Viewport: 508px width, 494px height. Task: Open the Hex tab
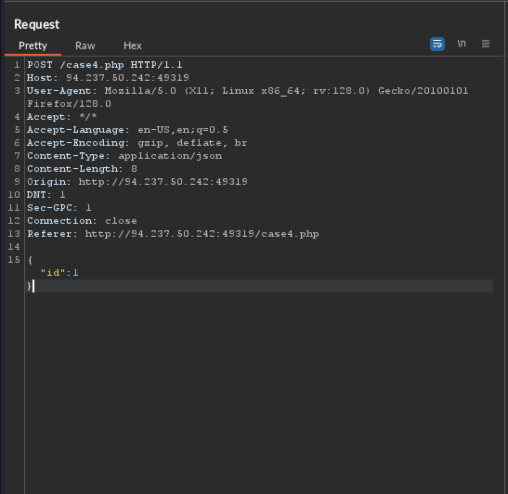tap(133, 45)
